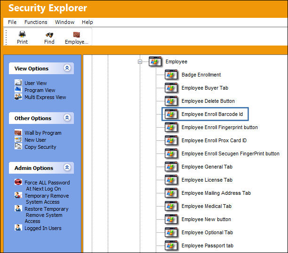Collapse the View Options panel chevron
This screenshot has height=253, width=288.
tap(67, 68)
